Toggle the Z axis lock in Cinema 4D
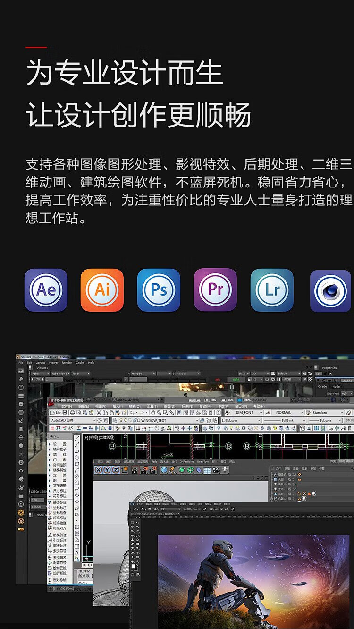The height and width of the screenshot is (629, 354). click(x=116, y=470)
